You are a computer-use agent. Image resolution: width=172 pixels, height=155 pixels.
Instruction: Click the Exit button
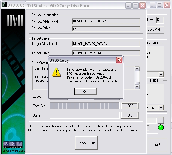(x=157, y=145)
